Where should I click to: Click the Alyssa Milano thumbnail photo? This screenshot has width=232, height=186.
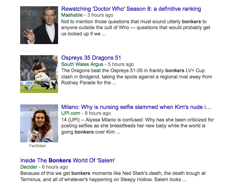coord(39,123)
